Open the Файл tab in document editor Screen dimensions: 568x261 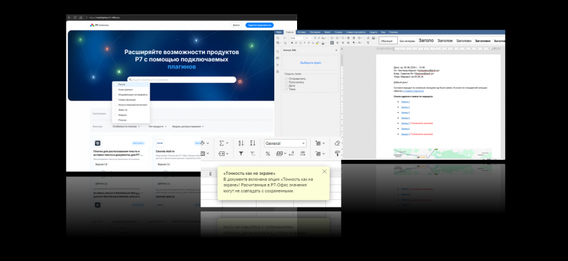pyautogui.click(x=279, y=32)
